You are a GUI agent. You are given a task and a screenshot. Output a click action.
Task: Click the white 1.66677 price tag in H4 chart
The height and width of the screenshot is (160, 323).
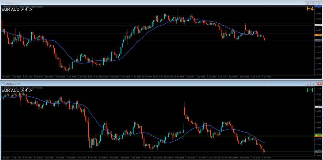318,25
